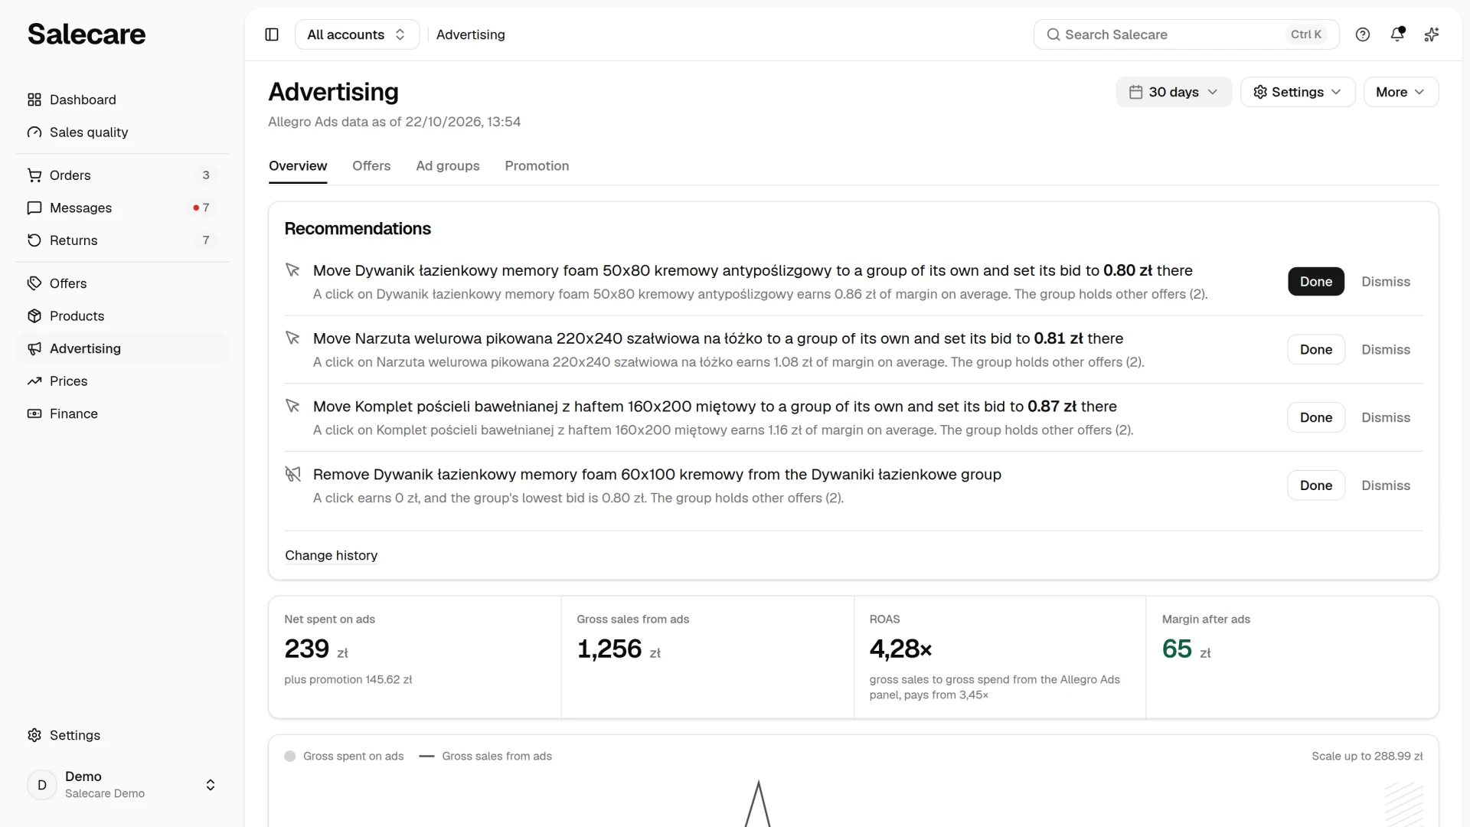Screen dimensions: 1470x827
Task: Click the cursor icon beside Narzuta welurowa recommendation
Action: [x=292, y=338]
